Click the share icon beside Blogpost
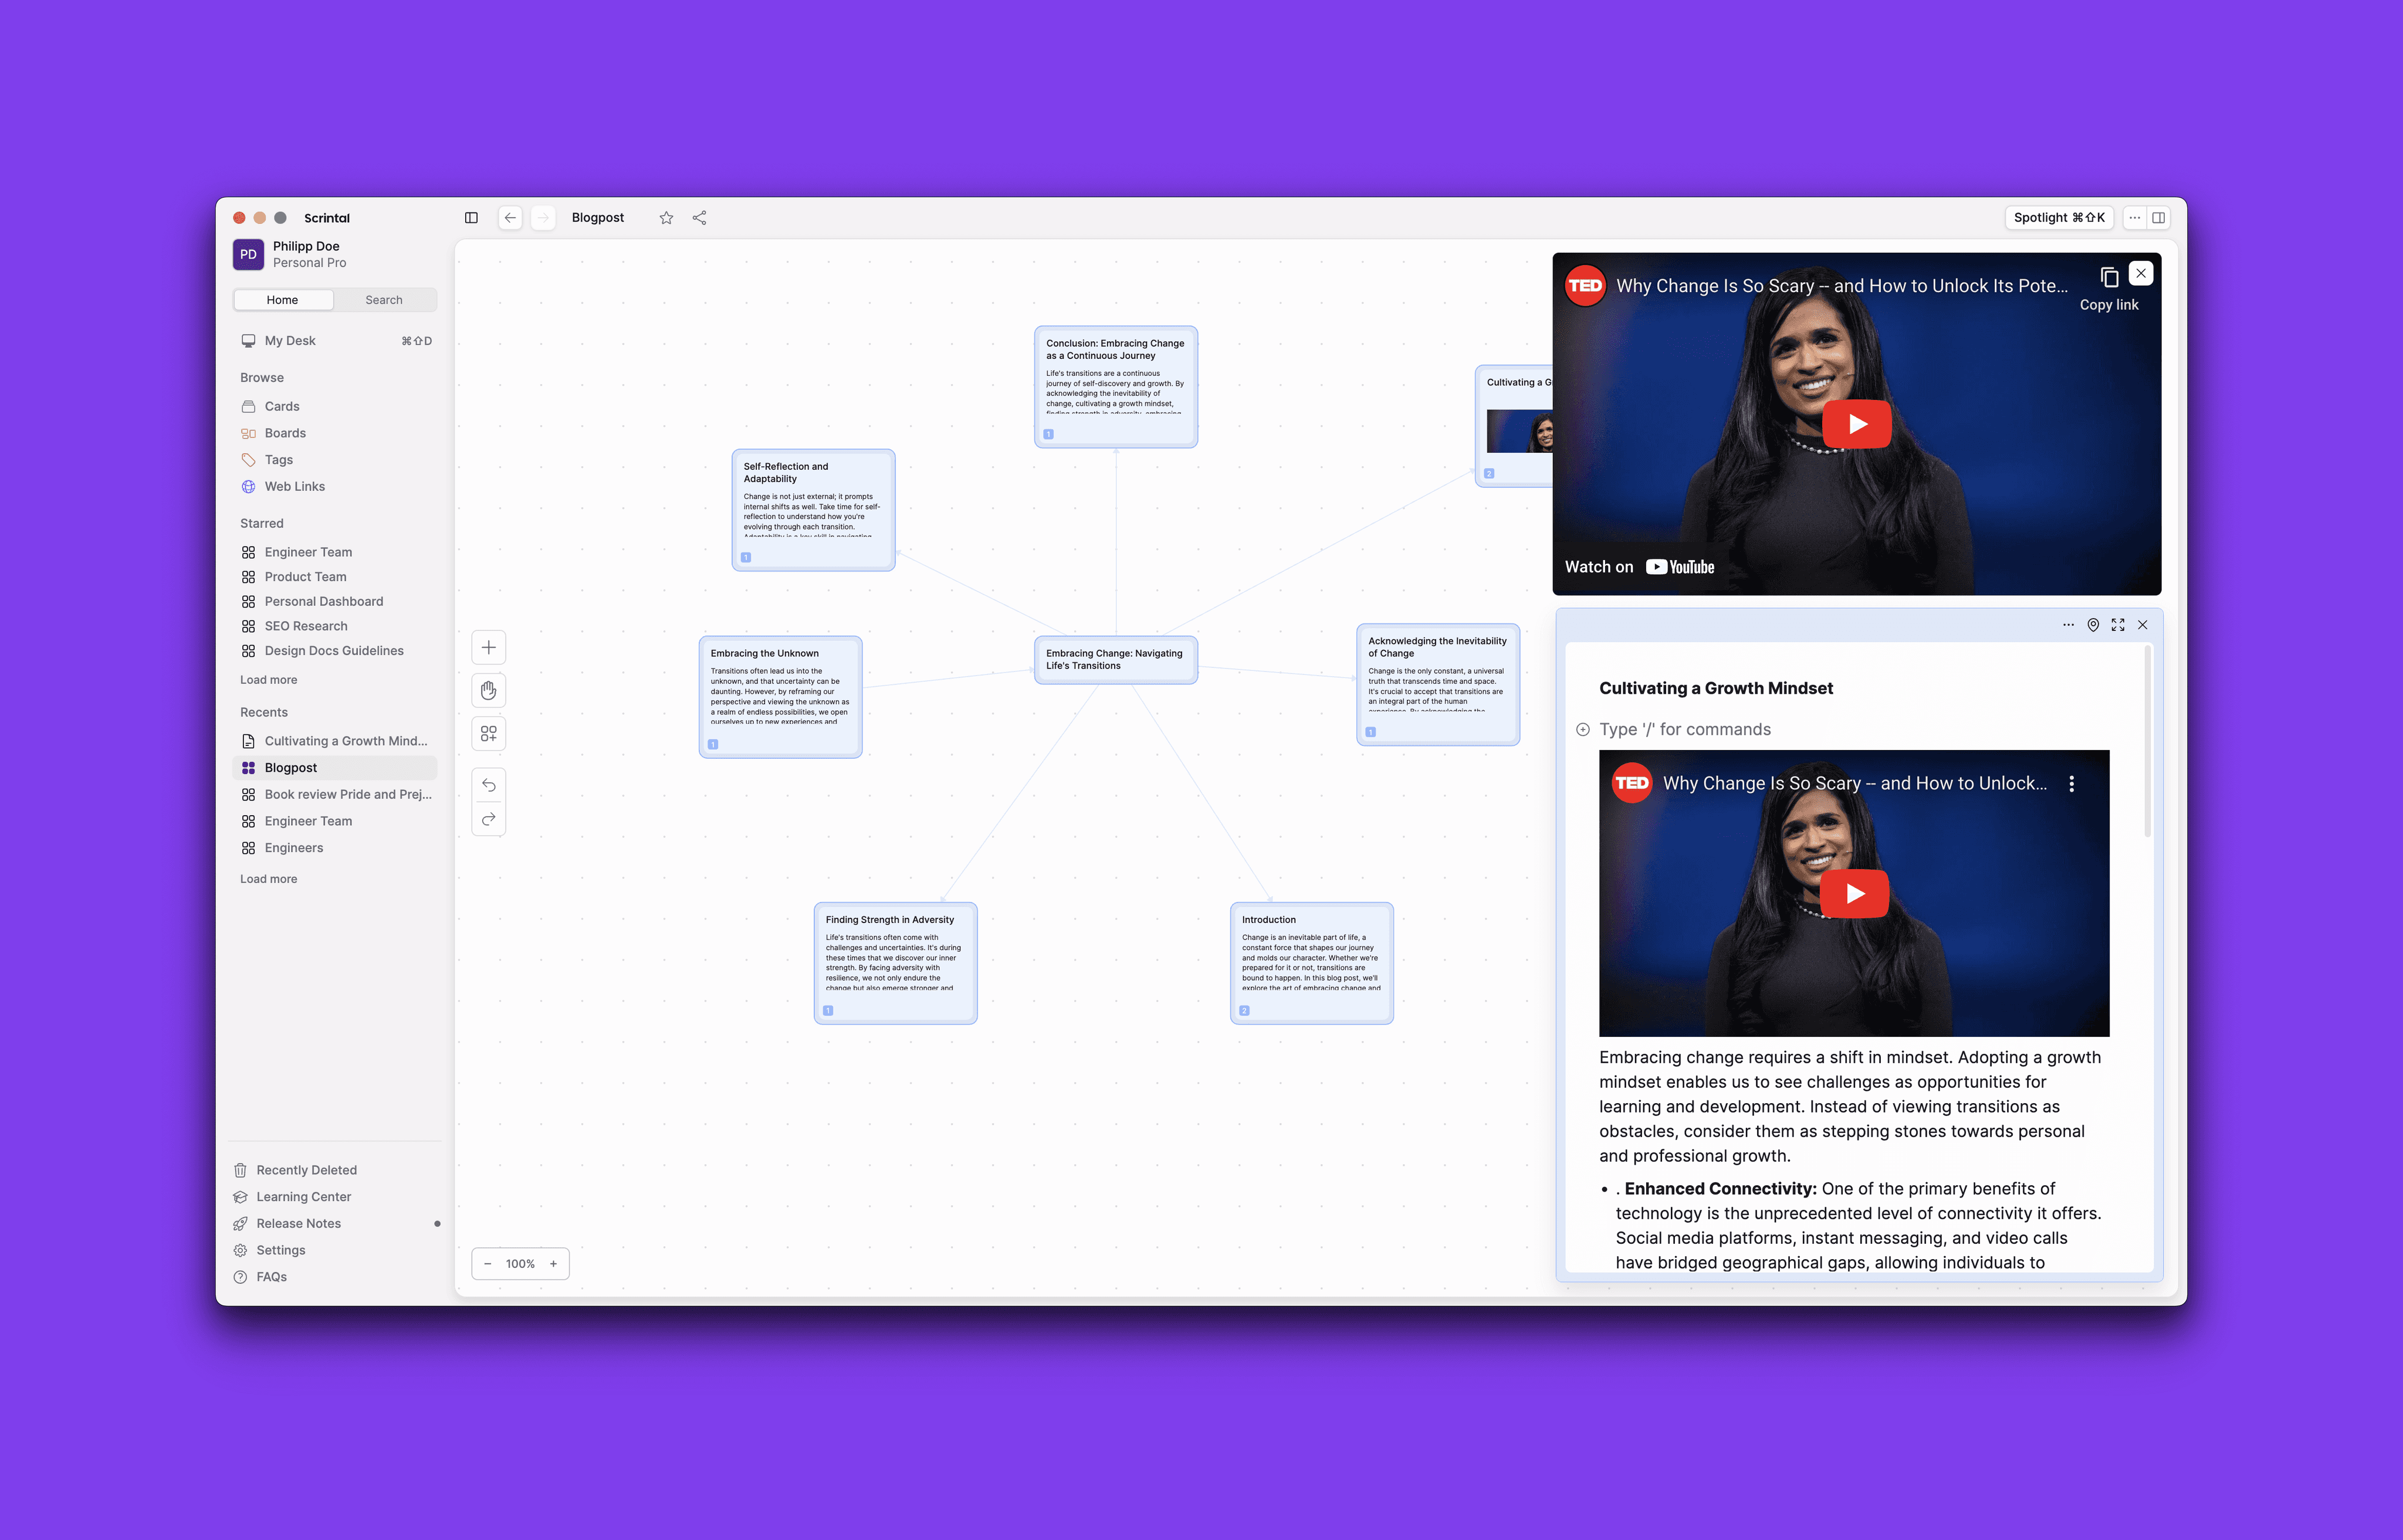The height and width of the screenshot is (1540, 2403). point(699,218)
